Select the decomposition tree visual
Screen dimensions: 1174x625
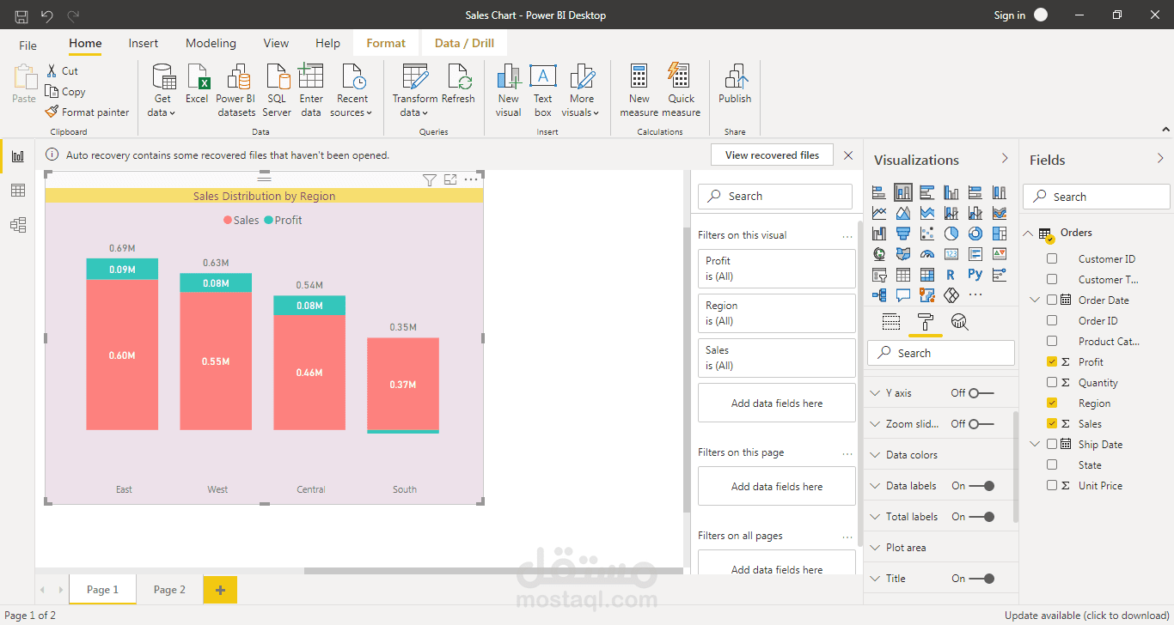pyautogui.click(x=879, y=295)
